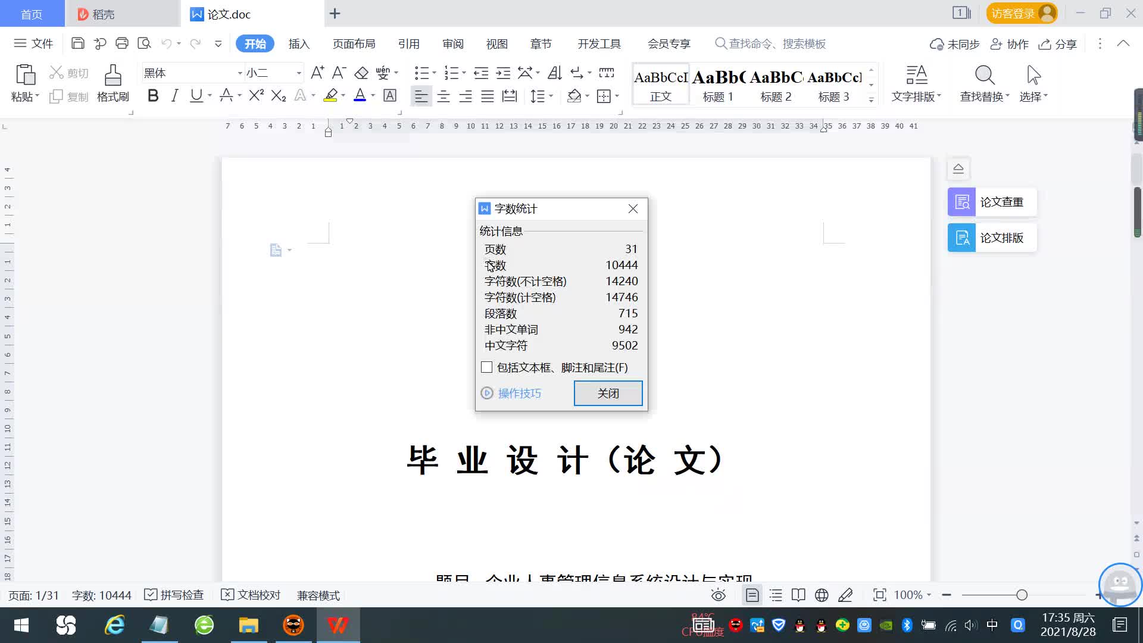Viewport: 1143px width, 643px height.
Task: Click the zoom slider handle
Action: coord(1022,595)
